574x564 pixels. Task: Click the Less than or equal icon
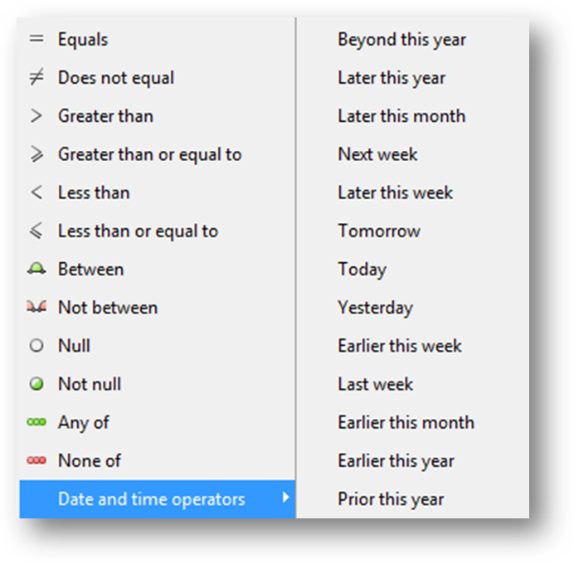pyautogui.click(x=36, y=231)
